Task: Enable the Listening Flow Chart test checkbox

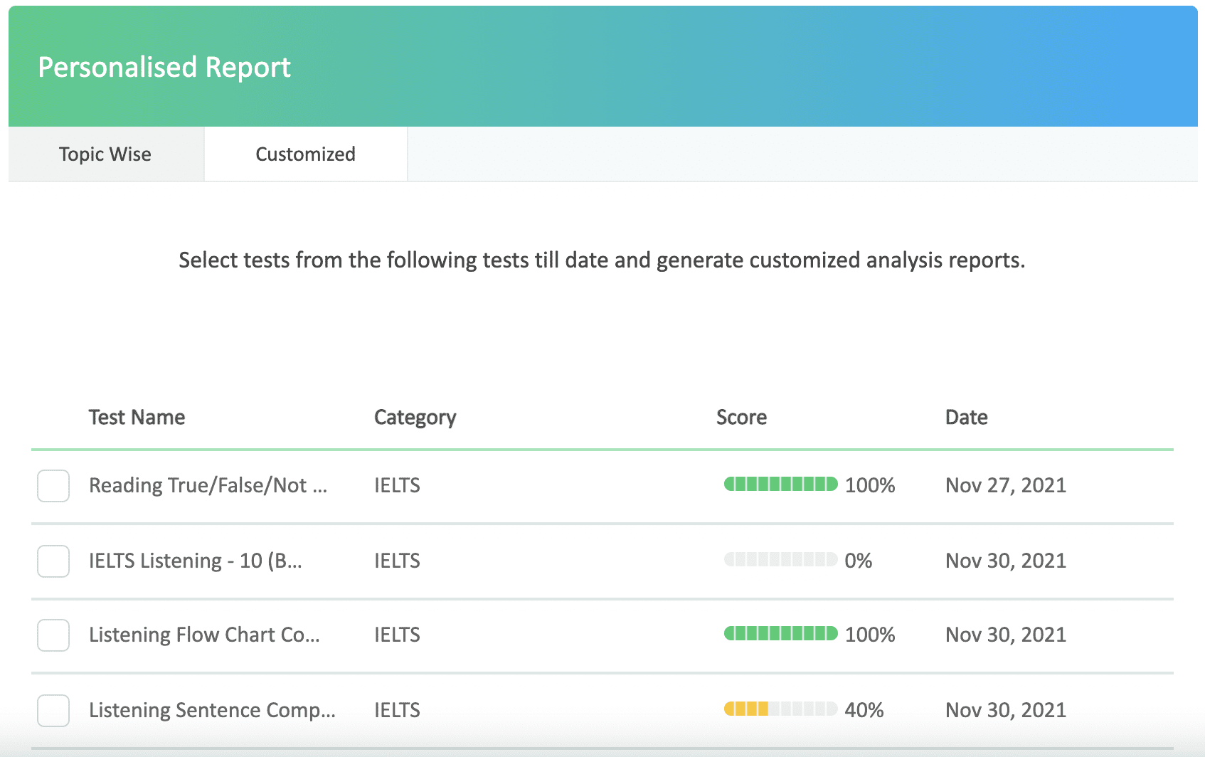Action: click(x=53, y=635)
